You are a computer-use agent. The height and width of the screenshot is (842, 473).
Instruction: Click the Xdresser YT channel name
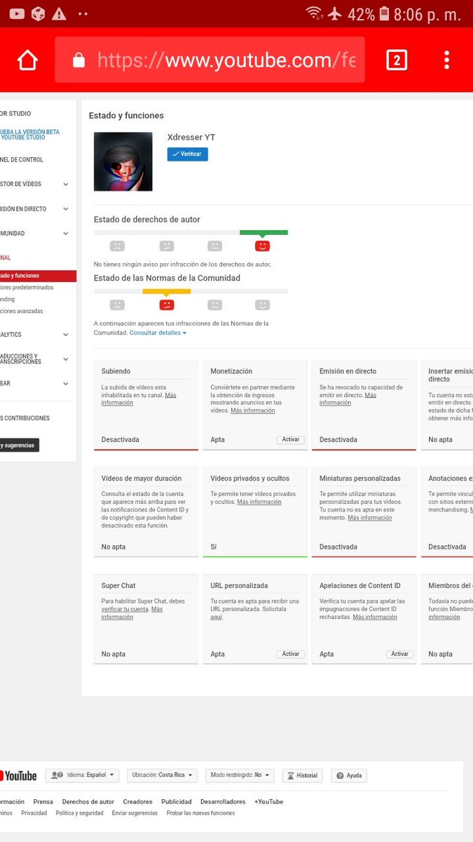pyautogui.click(x=191, y=138)
